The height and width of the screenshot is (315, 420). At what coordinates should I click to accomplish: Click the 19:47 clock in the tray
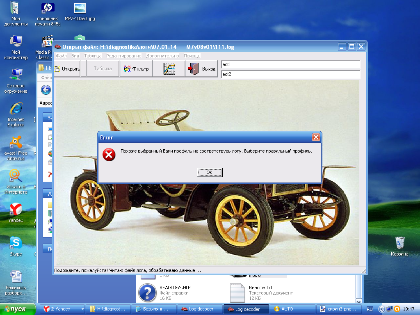click(x=409, y=309)
